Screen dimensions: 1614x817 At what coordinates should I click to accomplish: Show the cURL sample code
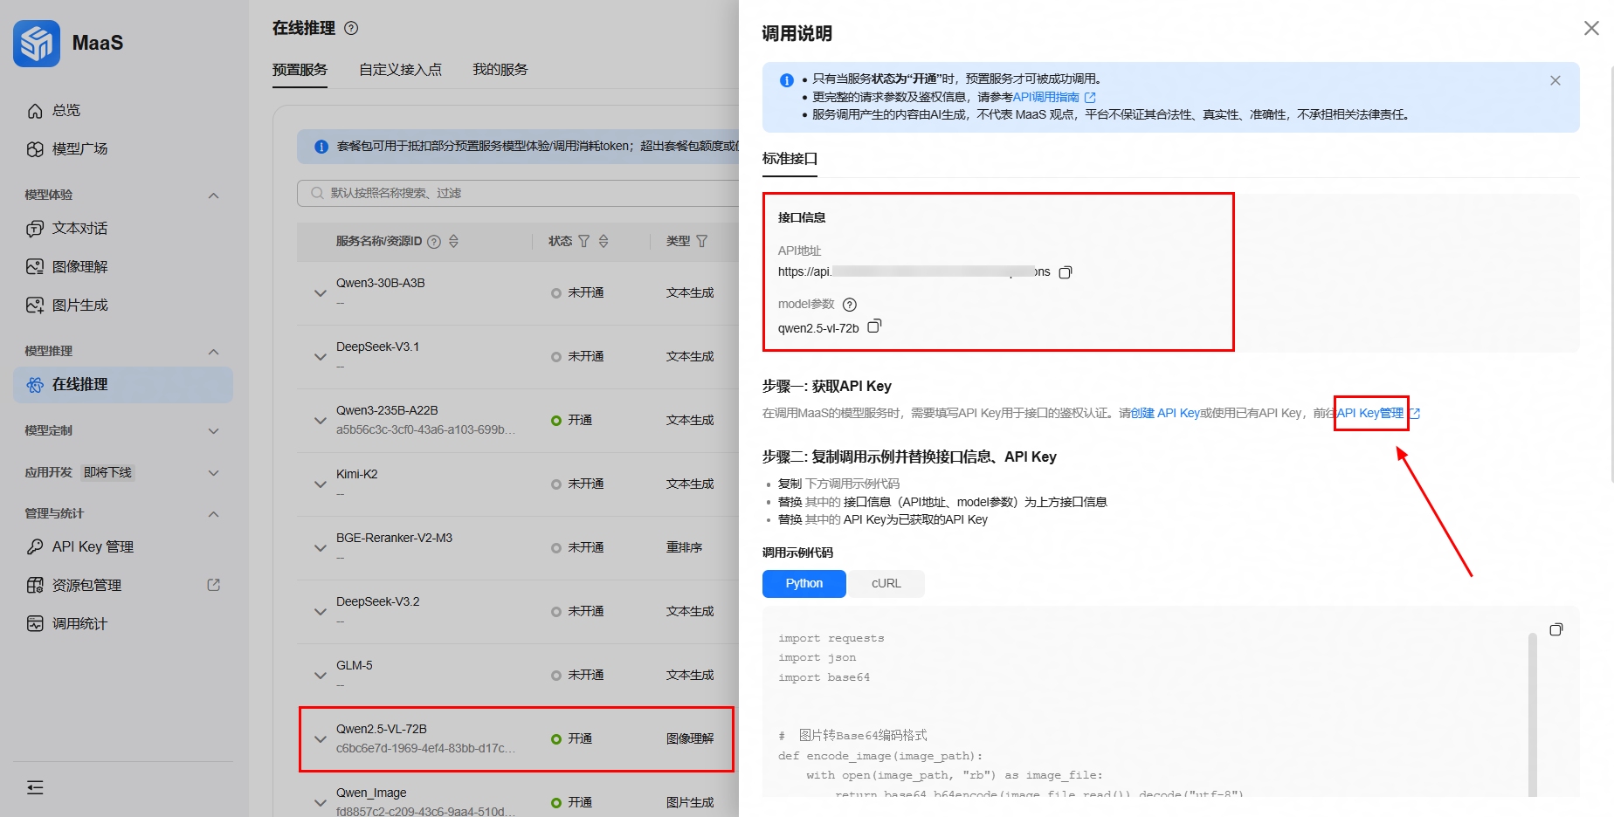tap(886, 584)
